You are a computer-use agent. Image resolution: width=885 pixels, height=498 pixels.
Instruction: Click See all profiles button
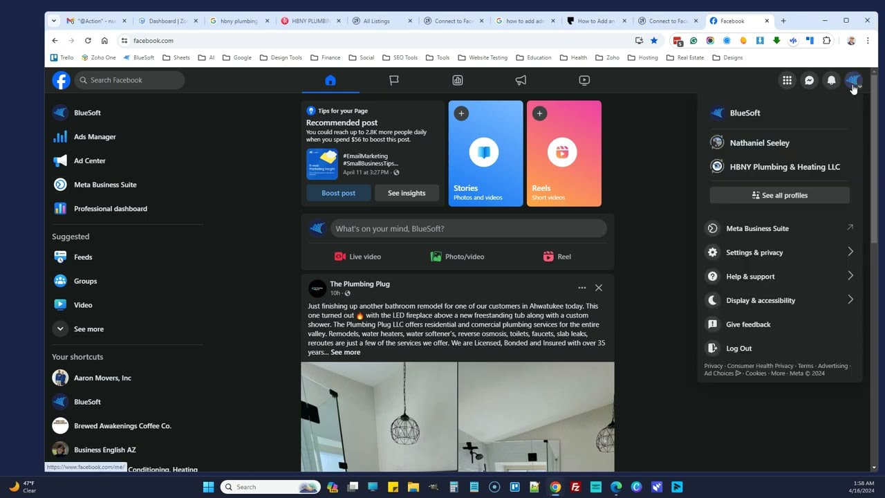click(x=780, y=196)
